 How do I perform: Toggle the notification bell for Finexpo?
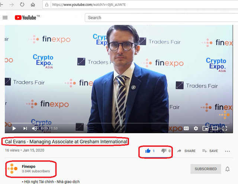(x=227, y=169)
